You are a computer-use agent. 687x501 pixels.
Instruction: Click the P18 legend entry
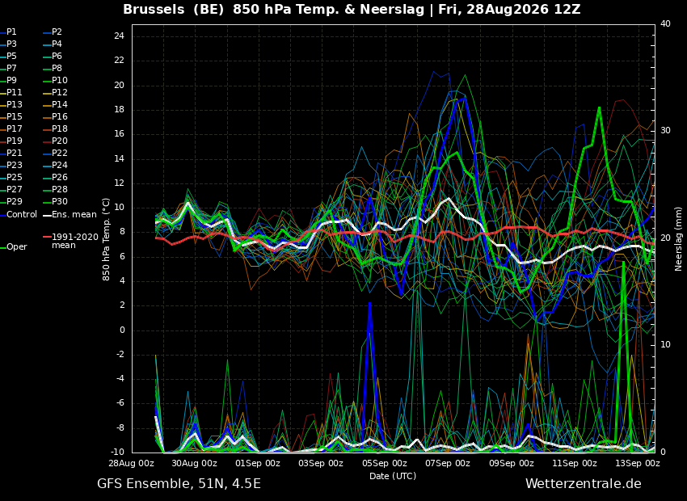tap(56, 128)
